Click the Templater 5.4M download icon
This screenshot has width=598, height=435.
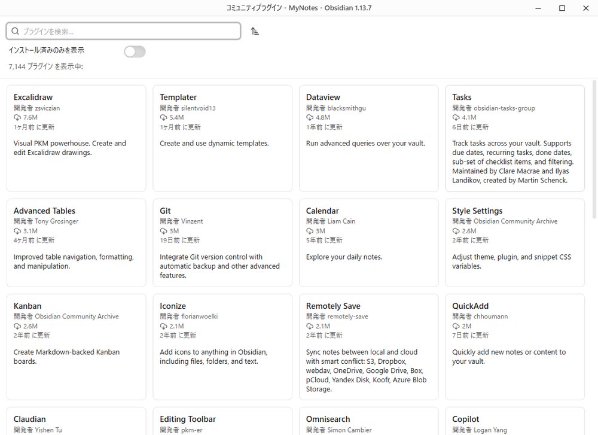point(164,117)
